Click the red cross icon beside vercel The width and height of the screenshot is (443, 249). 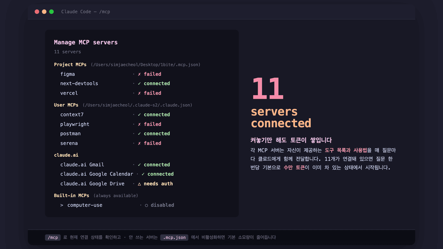tap(139, 93)
